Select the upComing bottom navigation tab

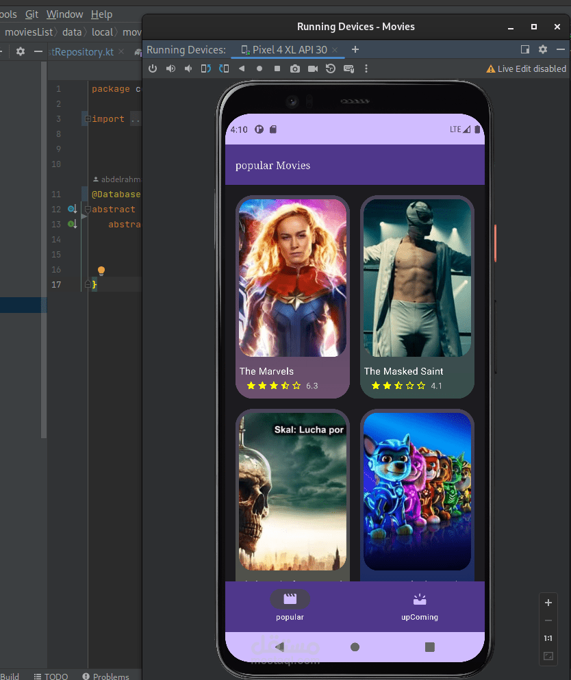coord(419,606)
